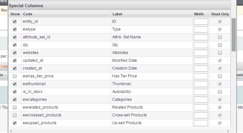
Task: Uncheck Show for ewupsell_products
Action: click(14, 123)
